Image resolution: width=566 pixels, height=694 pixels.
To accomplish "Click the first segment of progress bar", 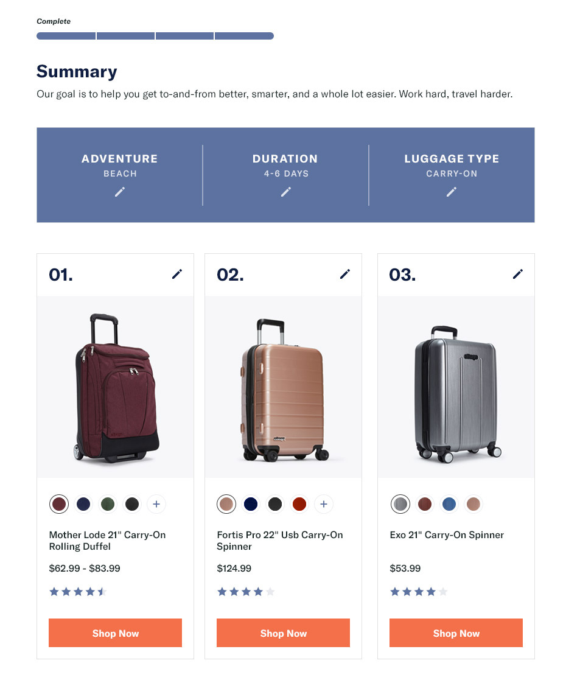I will pyautogui.click(x=66, y=36).
